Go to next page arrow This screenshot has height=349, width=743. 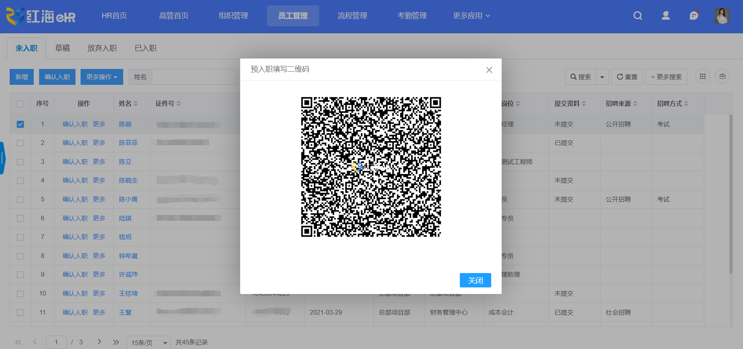[x=99, y=342]
